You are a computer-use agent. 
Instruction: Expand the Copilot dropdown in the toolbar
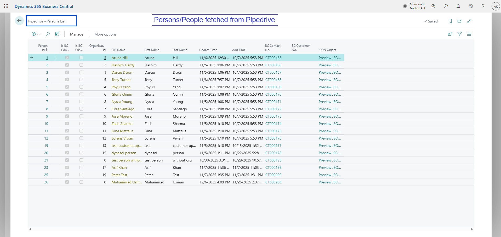36,34
